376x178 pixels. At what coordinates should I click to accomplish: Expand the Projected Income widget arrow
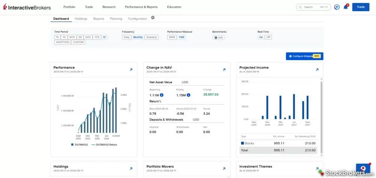(317, 70)
